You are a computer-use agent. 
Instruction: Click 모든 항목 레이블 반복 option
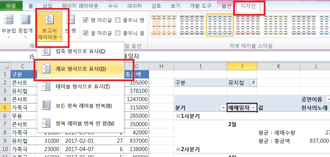click(83, 106)
